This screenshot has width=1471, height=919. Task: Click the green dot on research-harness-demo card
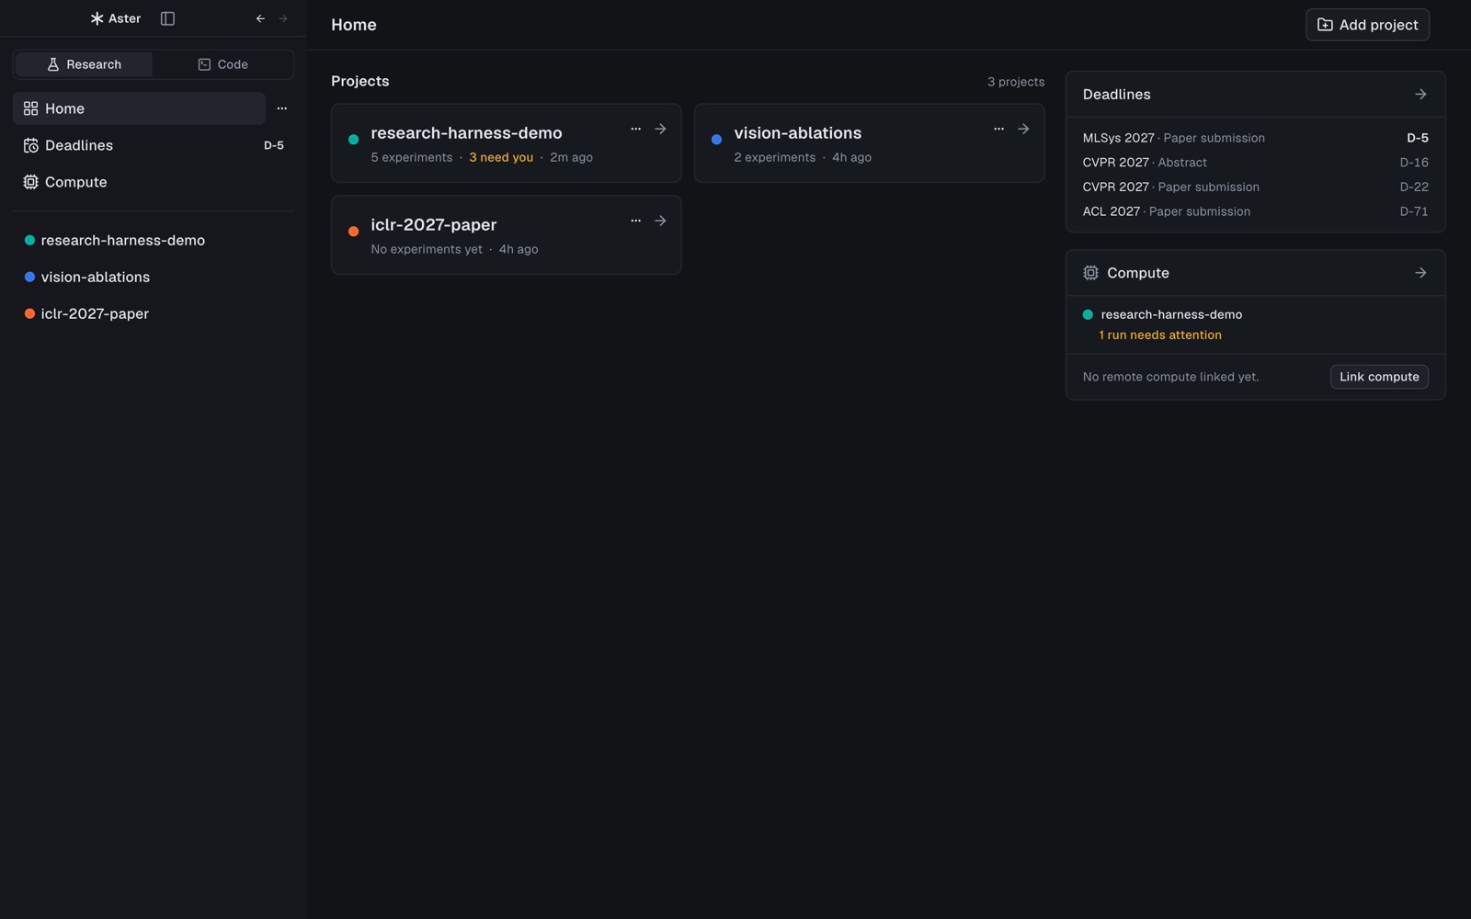click(x=353, y=140)
